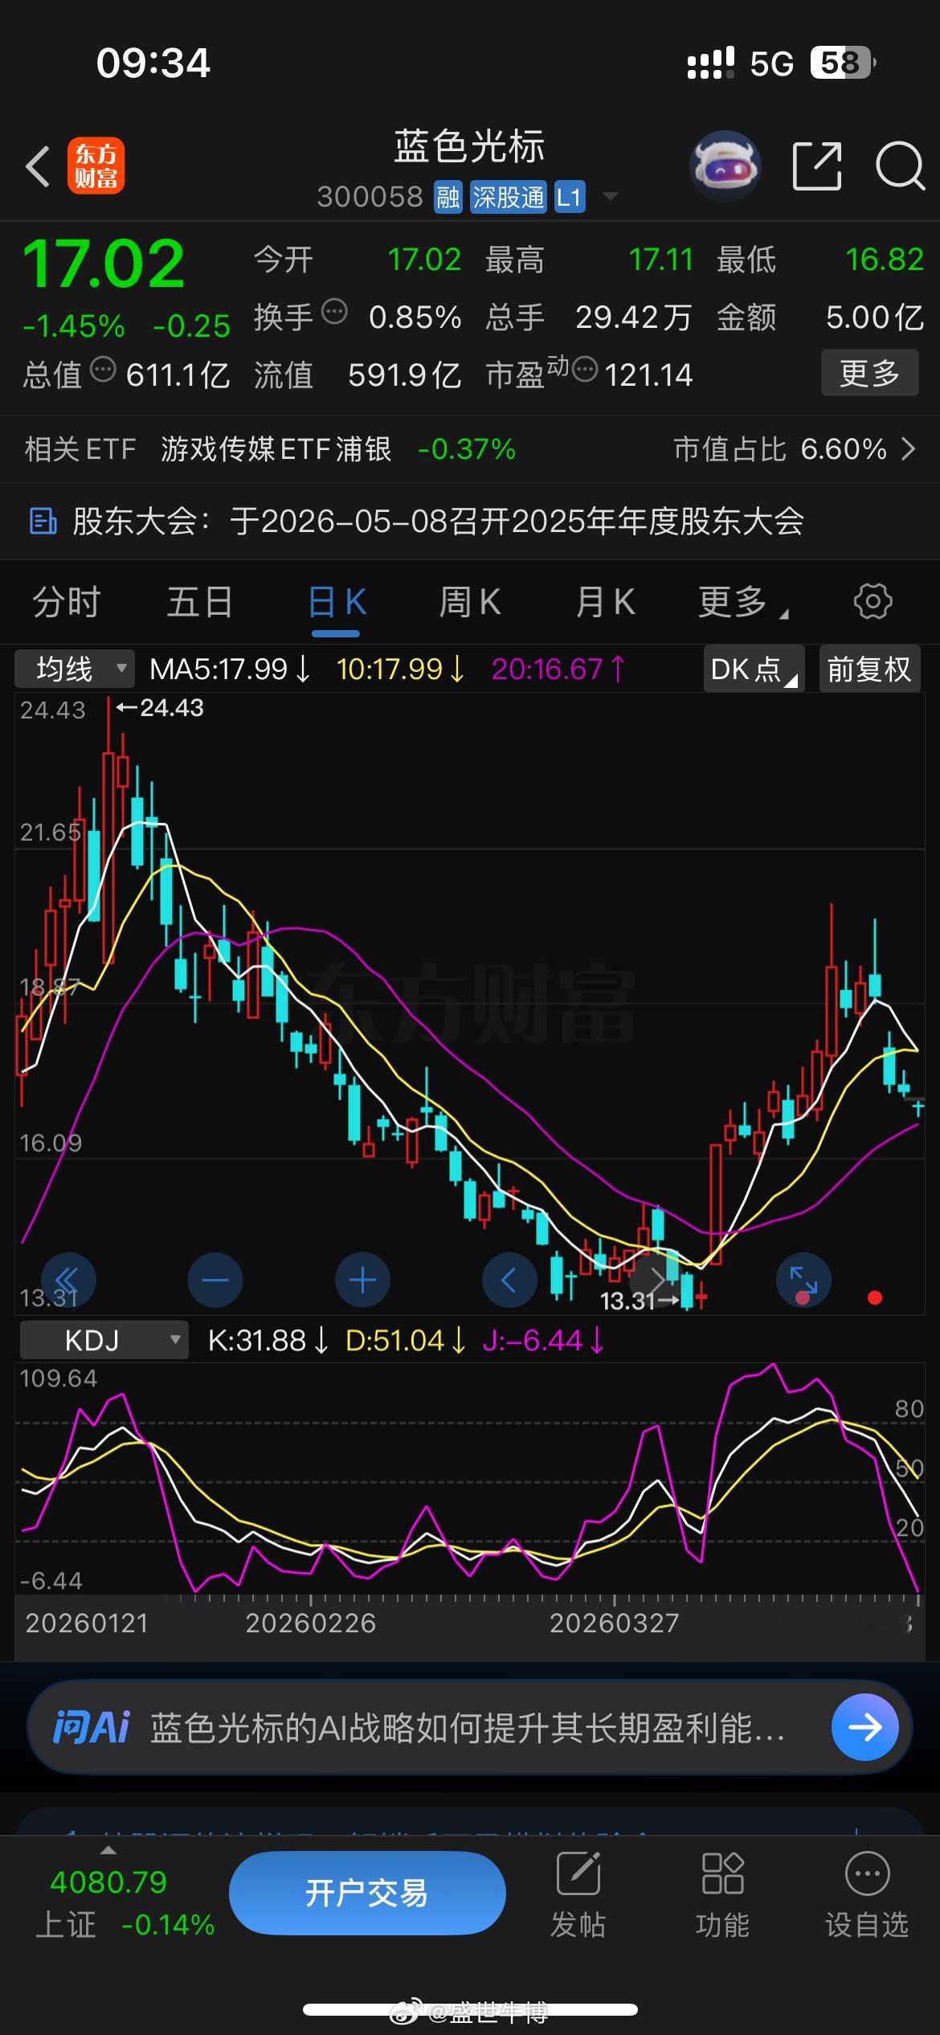Tap the 20260226 date label
The width and height of the screenshot is (940, 2035).
tap(310, 1623)
